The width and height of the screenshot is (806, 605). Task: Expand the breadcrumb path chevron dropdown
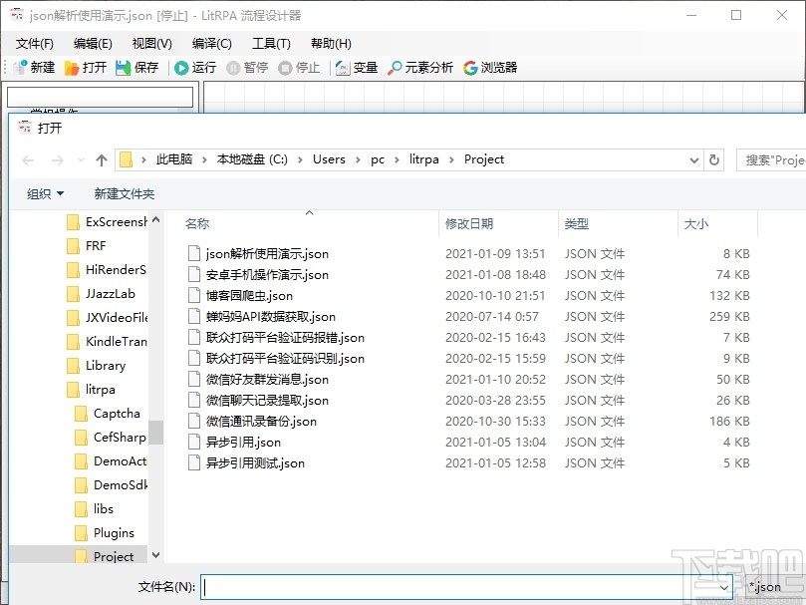693,158
